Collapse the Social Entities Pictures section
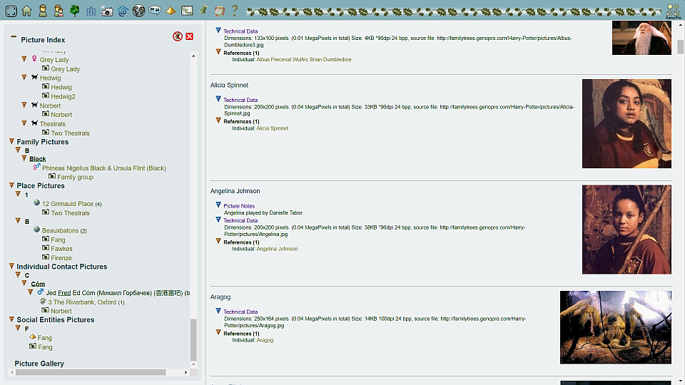 12,319
